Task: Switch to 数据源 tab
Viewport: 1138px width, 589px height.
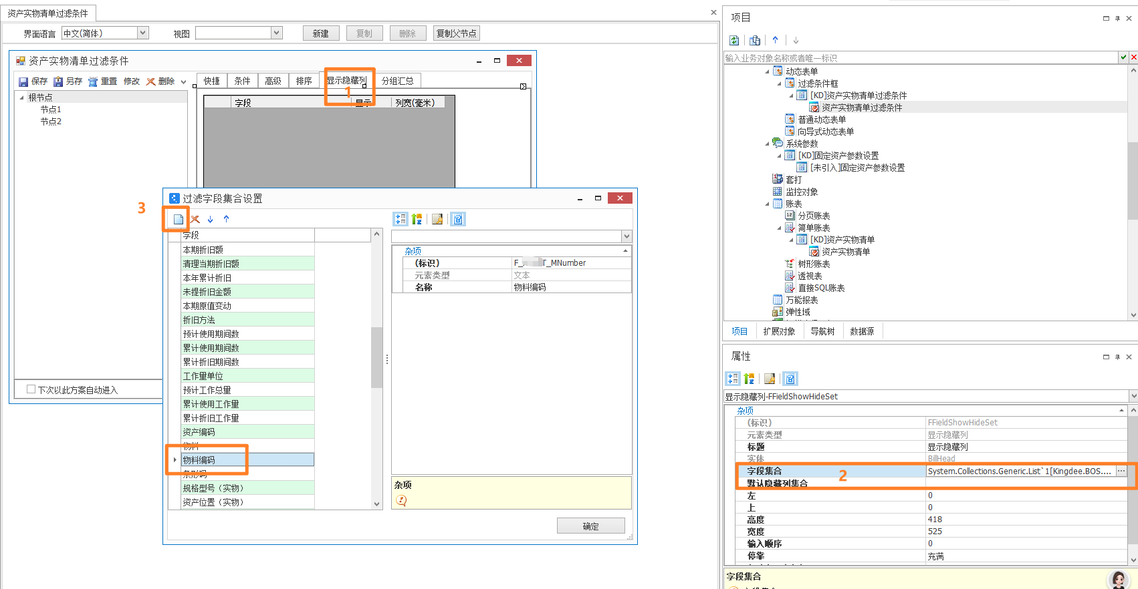Action: point(862,331)
